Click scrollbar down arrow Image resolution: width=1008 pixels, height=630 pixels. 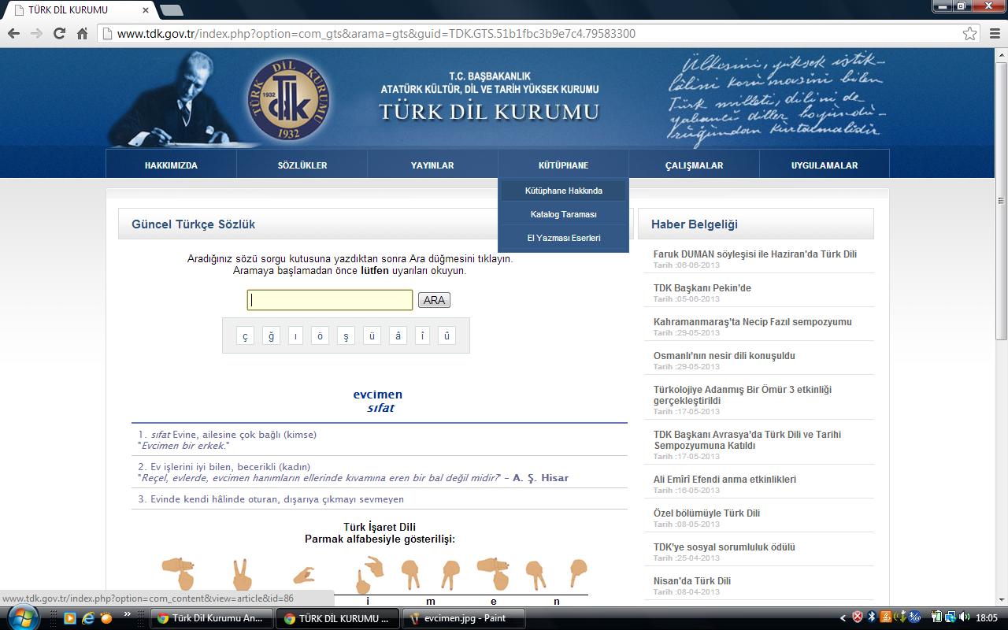[x=1001, y=599]
